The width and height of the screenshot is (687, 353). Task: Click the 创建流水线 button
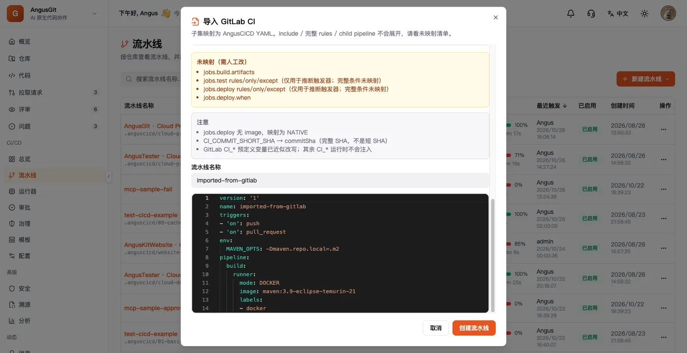(474, 328)
